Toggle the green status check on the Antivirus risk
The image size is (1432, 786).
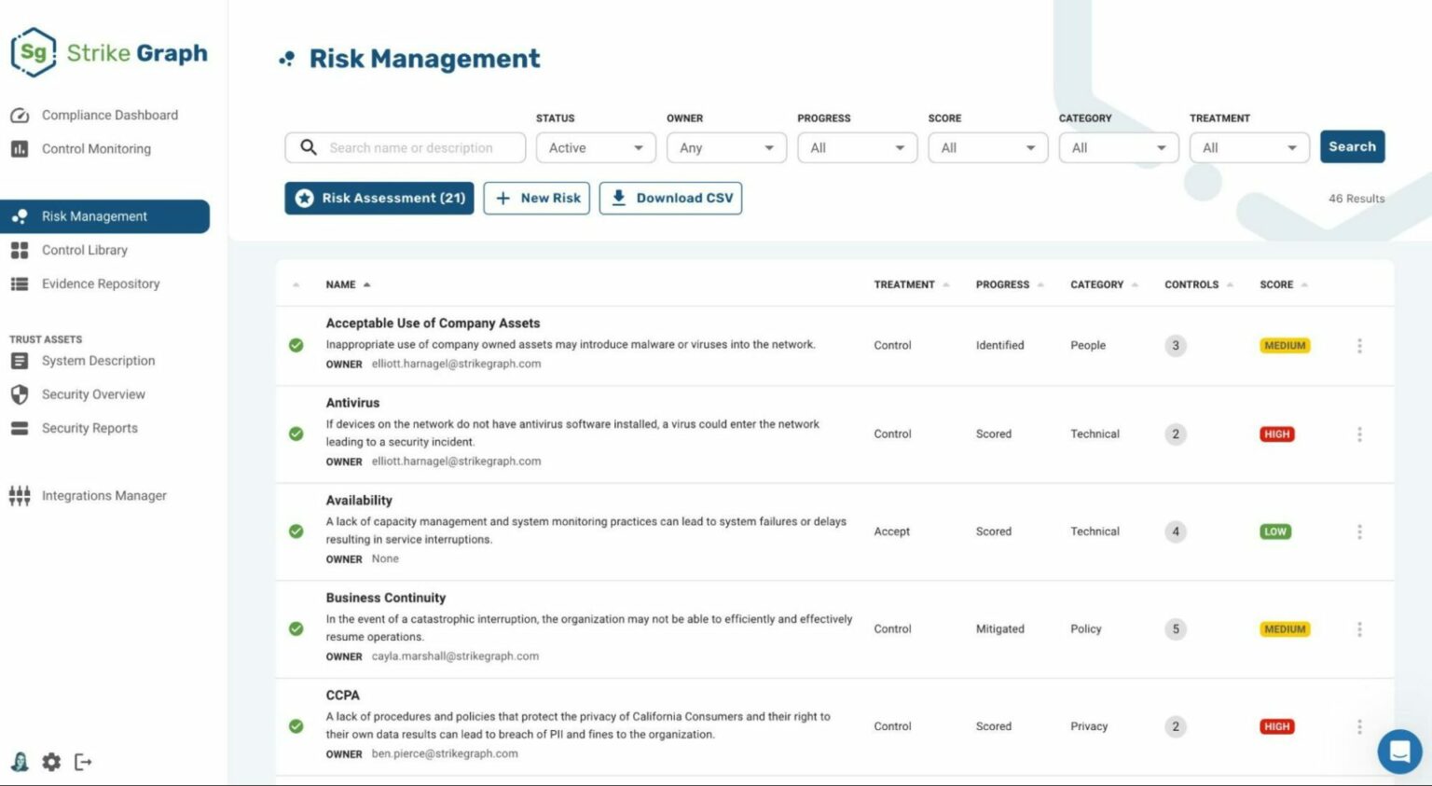[296, 433]
